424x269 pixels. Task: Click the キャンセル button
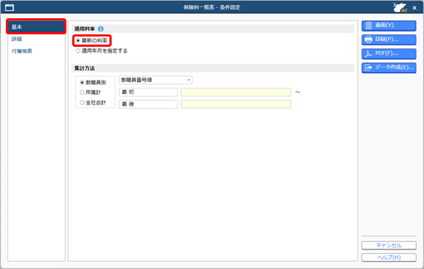[389, 245]
